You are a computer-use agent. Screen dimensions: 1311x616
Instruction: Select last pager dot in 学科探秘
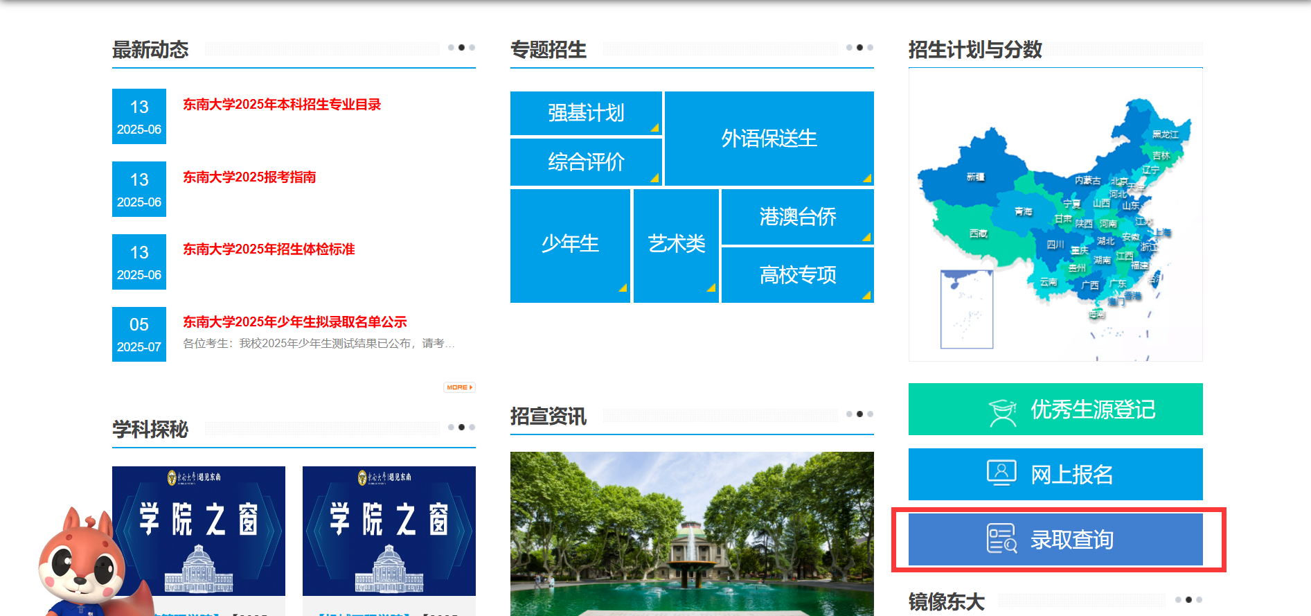point(472,428)
